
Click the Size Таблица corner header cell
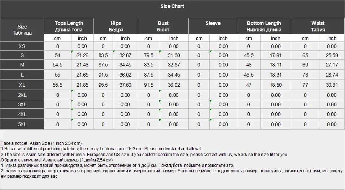coord(22,30)
